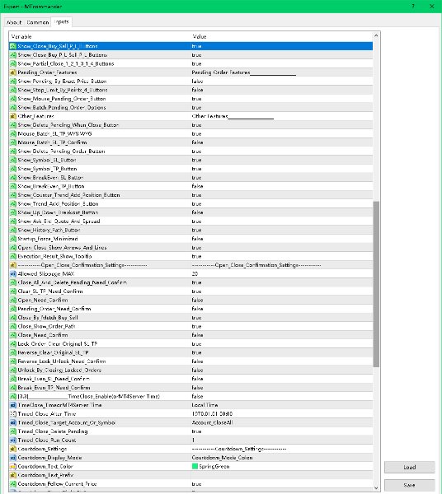Click the icon beside Reverse_Clear_Original_SL_TP
442x494 pixels.
click(x=13, y=352)
